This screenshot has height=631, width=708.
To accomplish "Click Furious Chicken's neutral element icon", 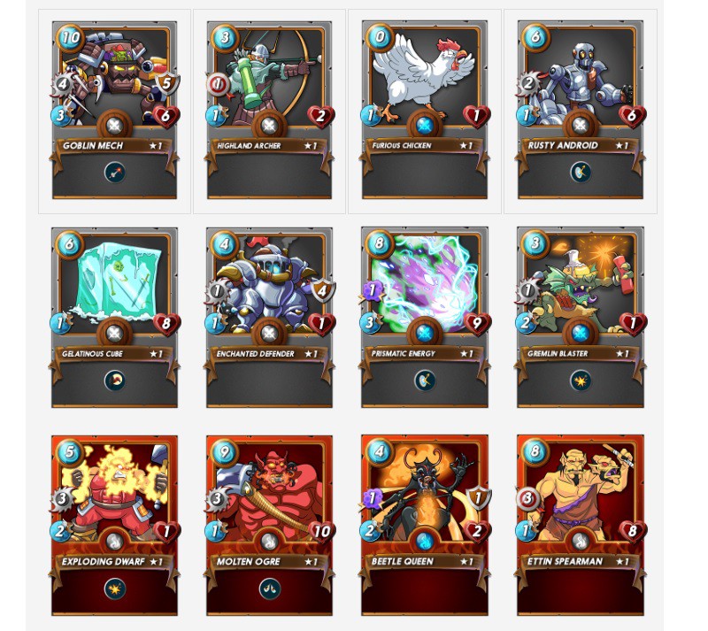I will coord(425,125).
